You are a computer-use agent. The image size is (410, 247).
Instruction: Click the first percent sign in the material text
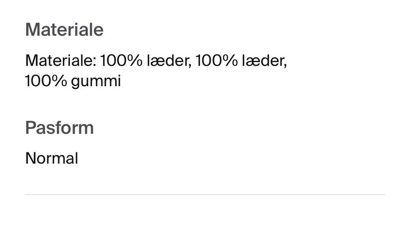tap(135, 61)
